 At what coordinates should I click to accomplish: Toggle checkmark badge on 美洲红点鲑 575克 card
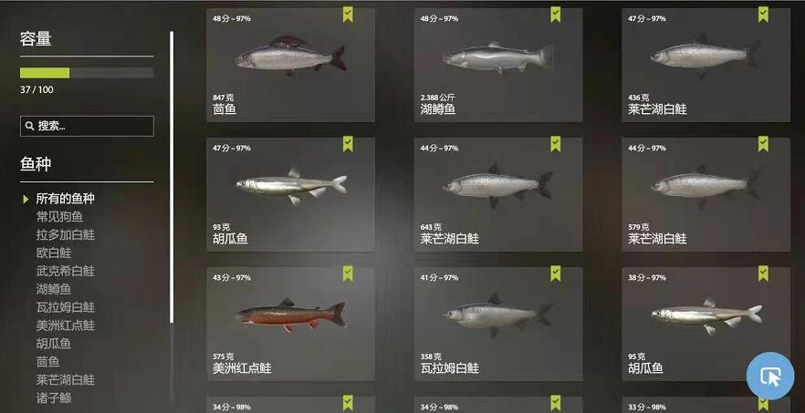[x=348, y=274]
